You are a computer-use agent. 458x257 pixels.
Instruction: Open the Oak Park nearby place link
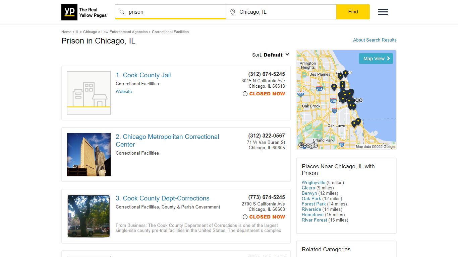pyautogui.click(x=311, y=198)
